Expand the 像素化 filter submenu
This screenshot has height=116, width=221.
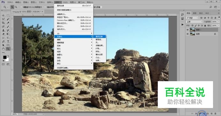pyautogui.click(x=74, y=55)
